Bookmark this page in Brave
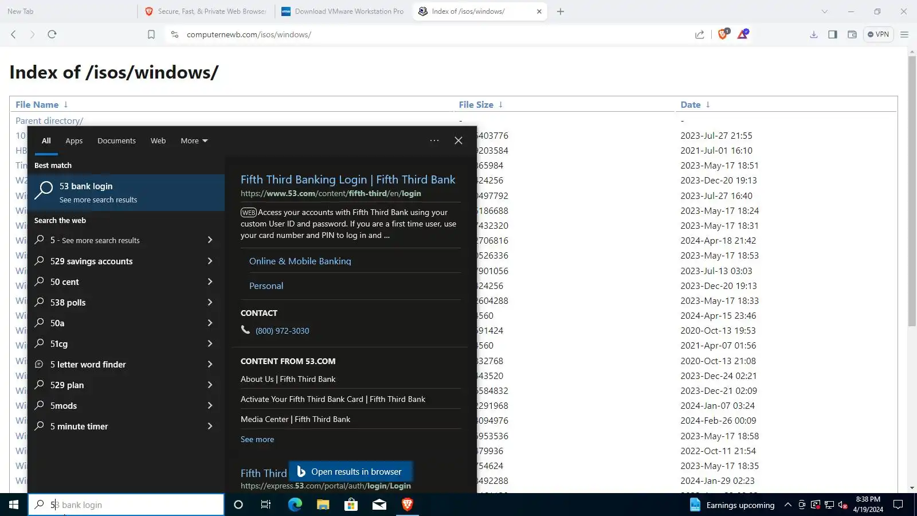Screen dimensions: 917x516 [x=151, y=34]
